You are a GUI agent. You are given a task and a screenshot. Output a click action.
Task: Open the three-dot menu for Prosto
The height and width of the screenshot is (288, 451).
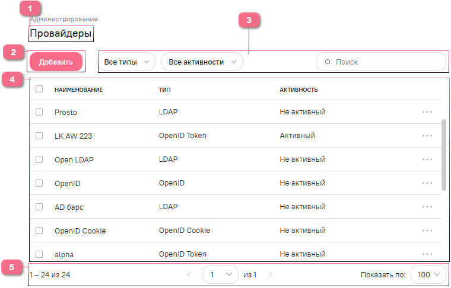point(427,112)
